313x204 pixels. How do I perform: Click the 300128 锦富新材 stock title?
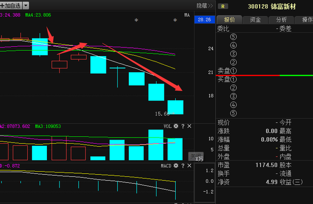pos(272,7)
